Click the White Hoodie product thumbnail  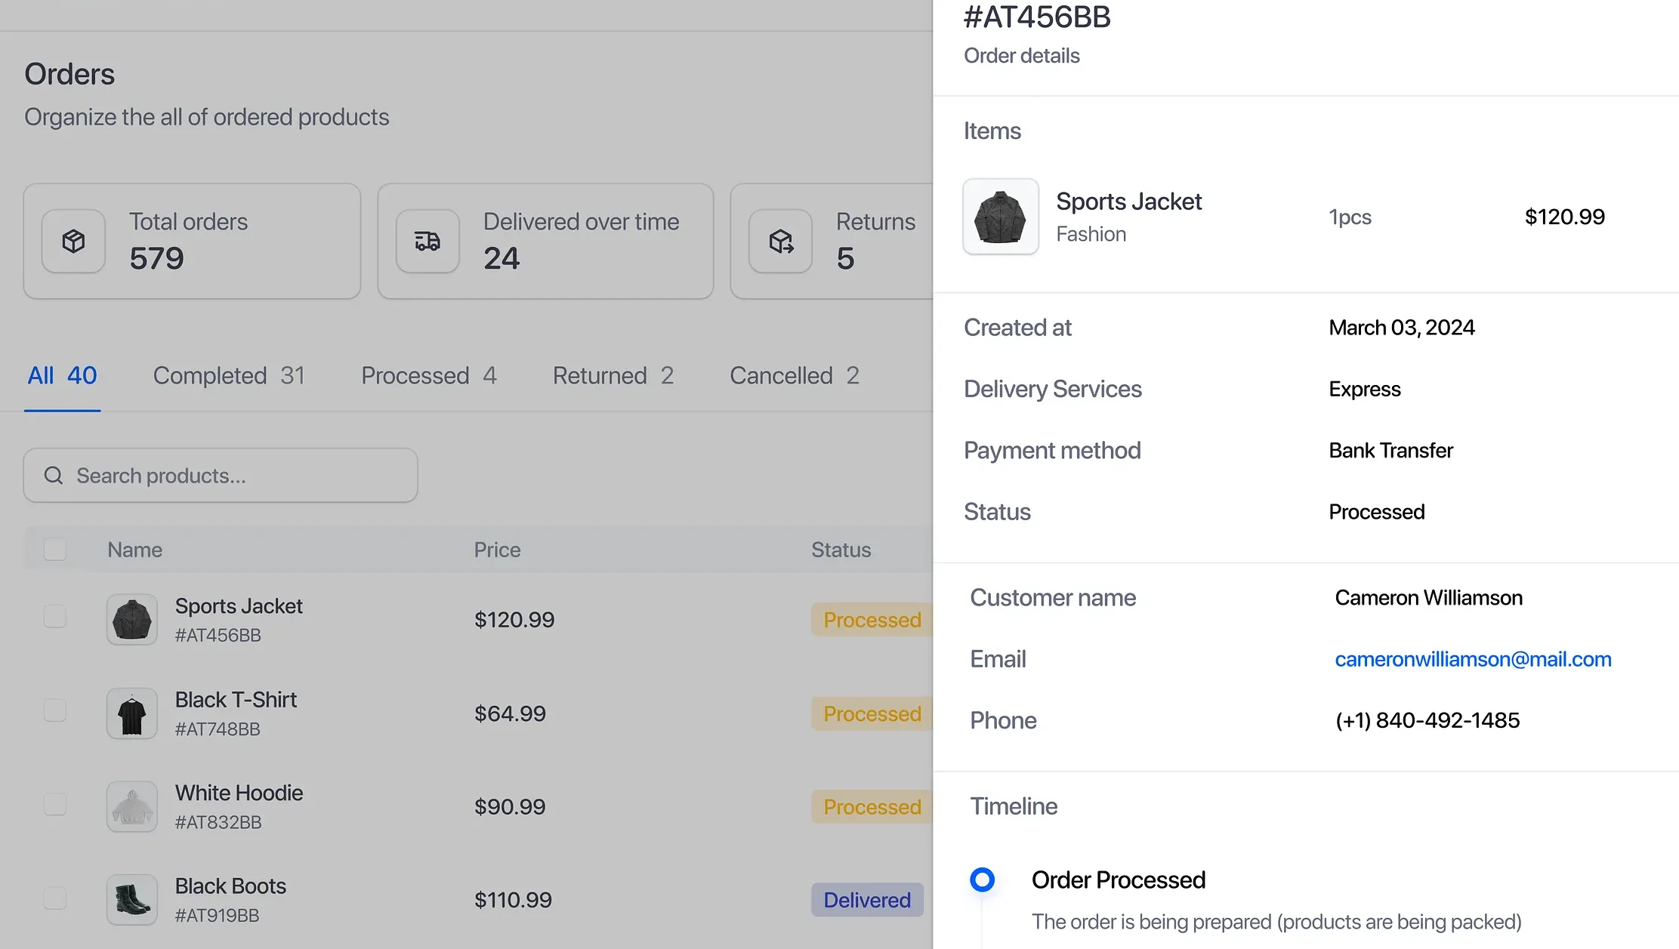click(131, 806)
